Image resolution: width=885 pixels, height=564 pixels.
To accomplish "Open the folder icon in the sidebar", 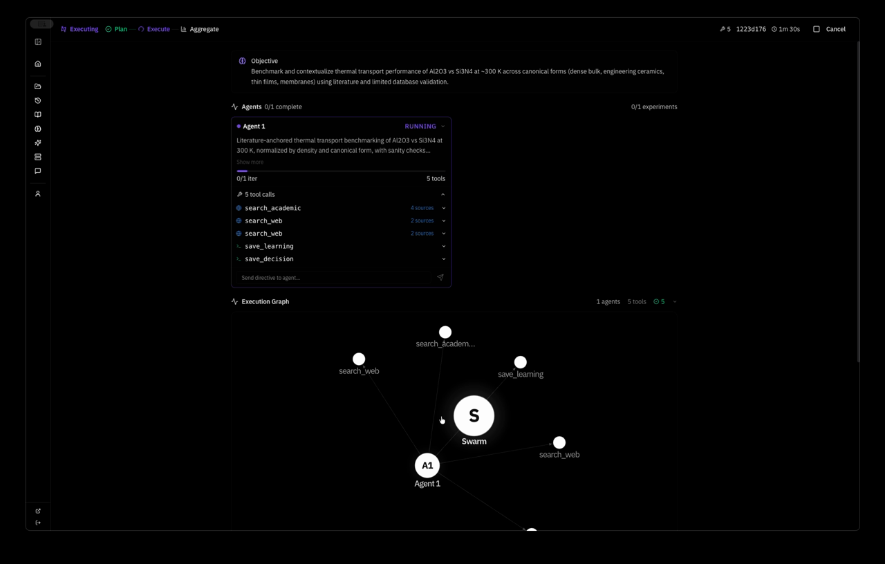I will coord(38,86).
